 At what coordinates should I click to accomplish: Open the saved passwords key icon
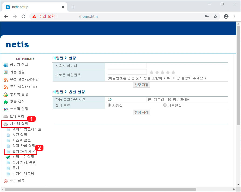tap(207, 16)
